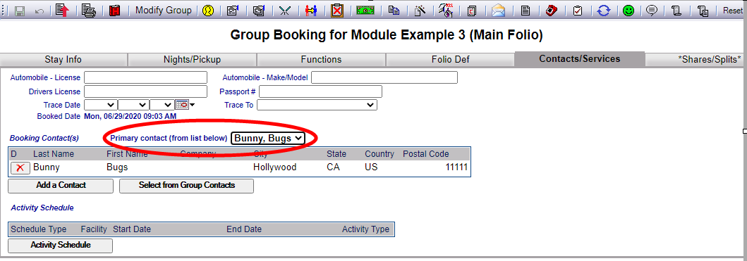This screenshot has width=747, height=261.
Task: Click the Postal Code column header
Action: tap(426, 154)
